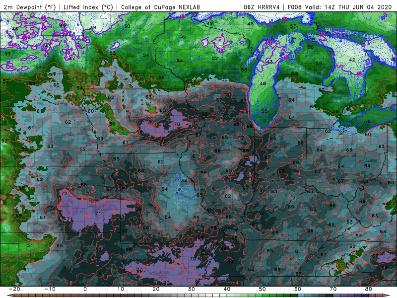
Task: Click the 30 value on the color scale
Action: (192, 289)
